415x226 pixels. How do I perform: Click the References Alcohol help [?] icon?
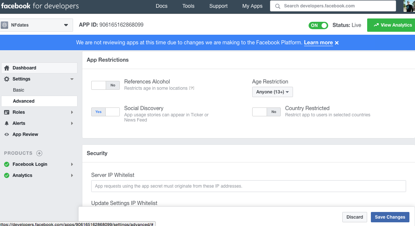pyautogui.click(x=192, y=88)
